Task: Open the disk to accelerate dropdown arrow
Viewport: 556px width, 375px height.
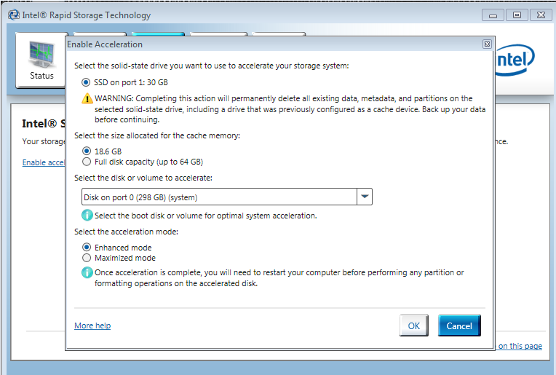Action: (x=365, y=197)
